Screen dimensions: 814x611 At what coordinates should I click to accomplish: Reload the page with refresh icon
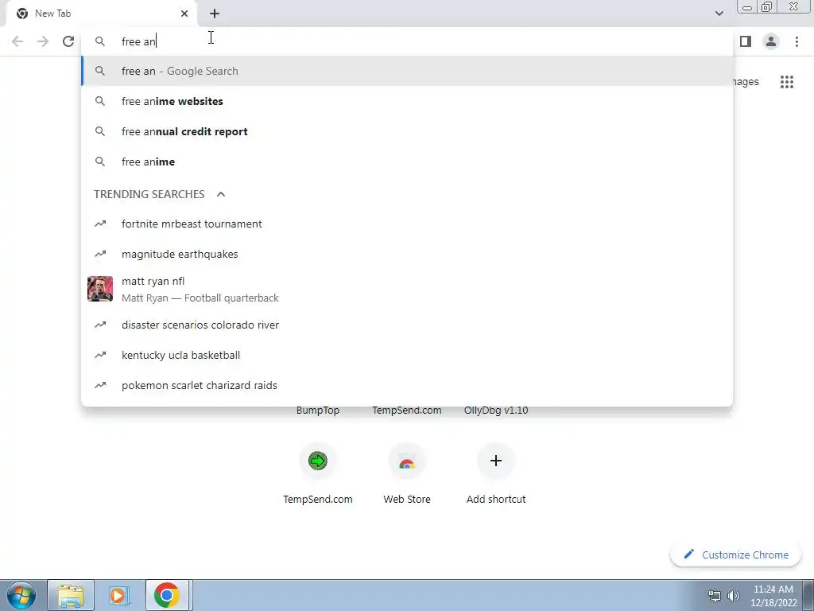68,41
